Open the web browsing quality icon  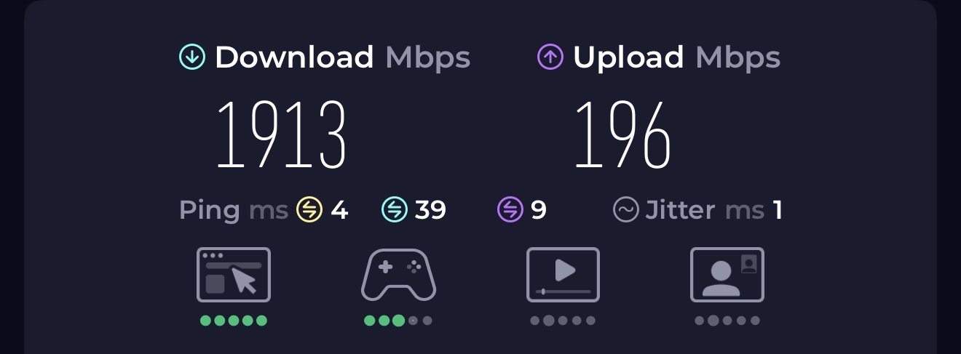234,275
